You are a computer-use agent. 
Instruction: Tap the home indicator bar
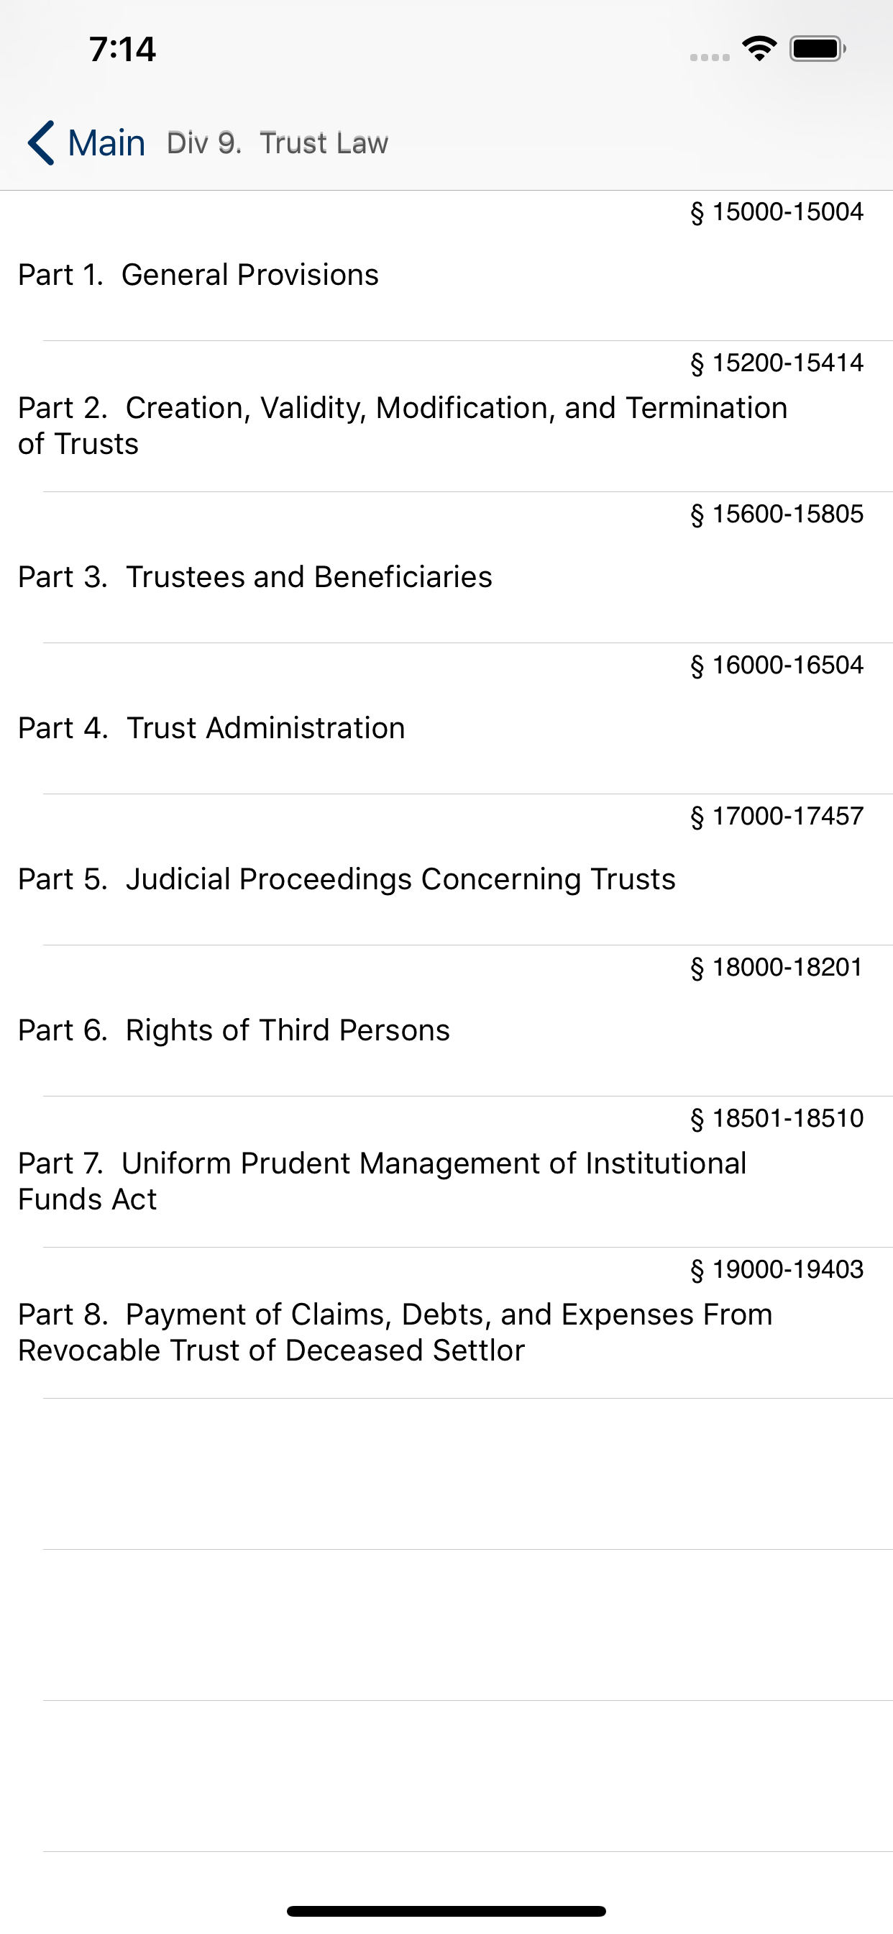pyautogui.click(x=446, y=1911)
